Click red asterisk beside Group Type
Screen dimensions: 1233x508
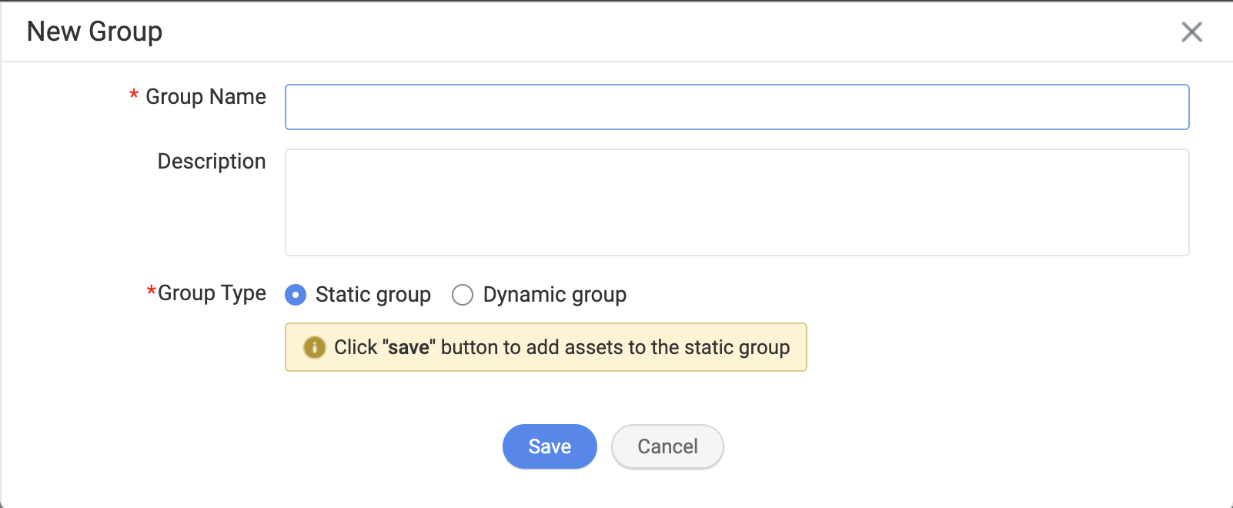(151, 292)
